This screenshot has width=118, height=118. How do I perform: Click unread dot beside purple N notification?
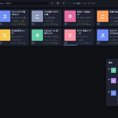tap(109, 79)
